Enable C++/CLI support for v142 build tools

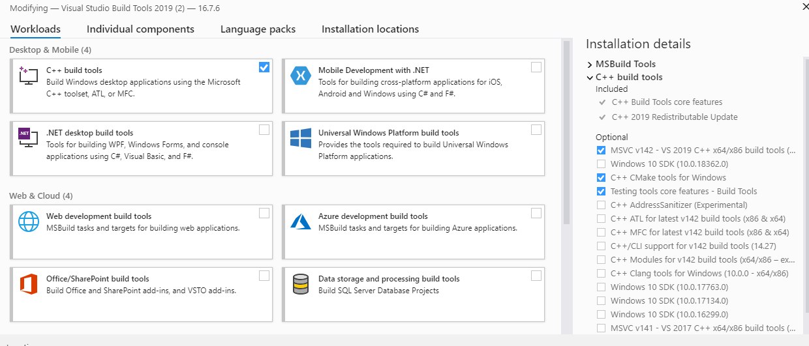pos(601,246)
